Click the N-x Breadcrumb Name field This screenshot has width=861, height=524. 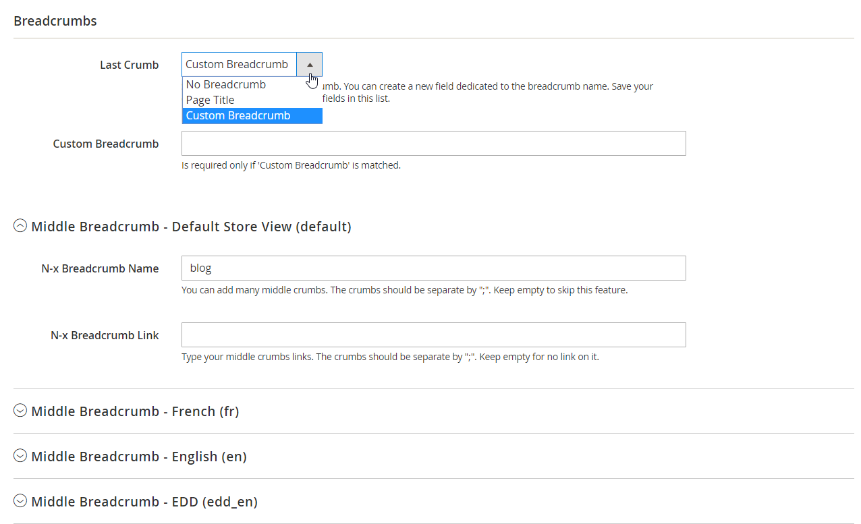(434, 268)
